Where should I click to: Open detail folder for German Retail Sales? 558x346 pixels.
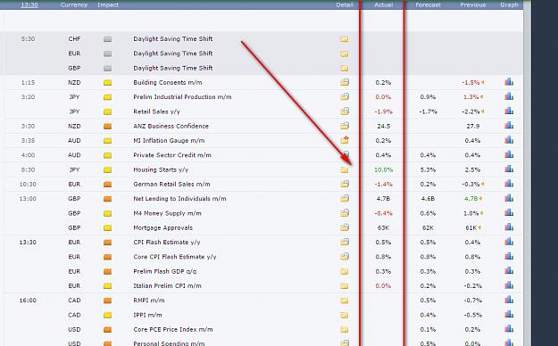[x=344, y=184]
